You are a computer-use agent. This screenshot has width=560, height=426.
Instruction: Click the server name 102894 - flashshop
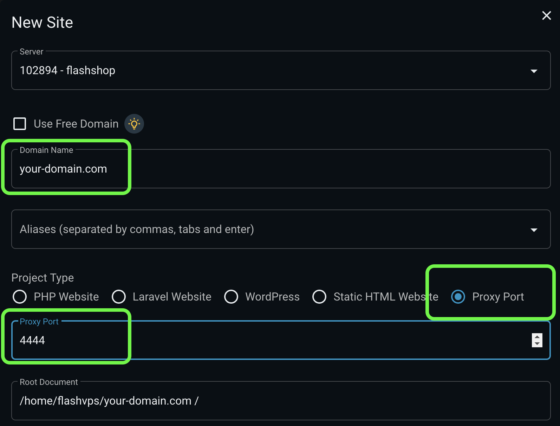(x=67, y=70)
